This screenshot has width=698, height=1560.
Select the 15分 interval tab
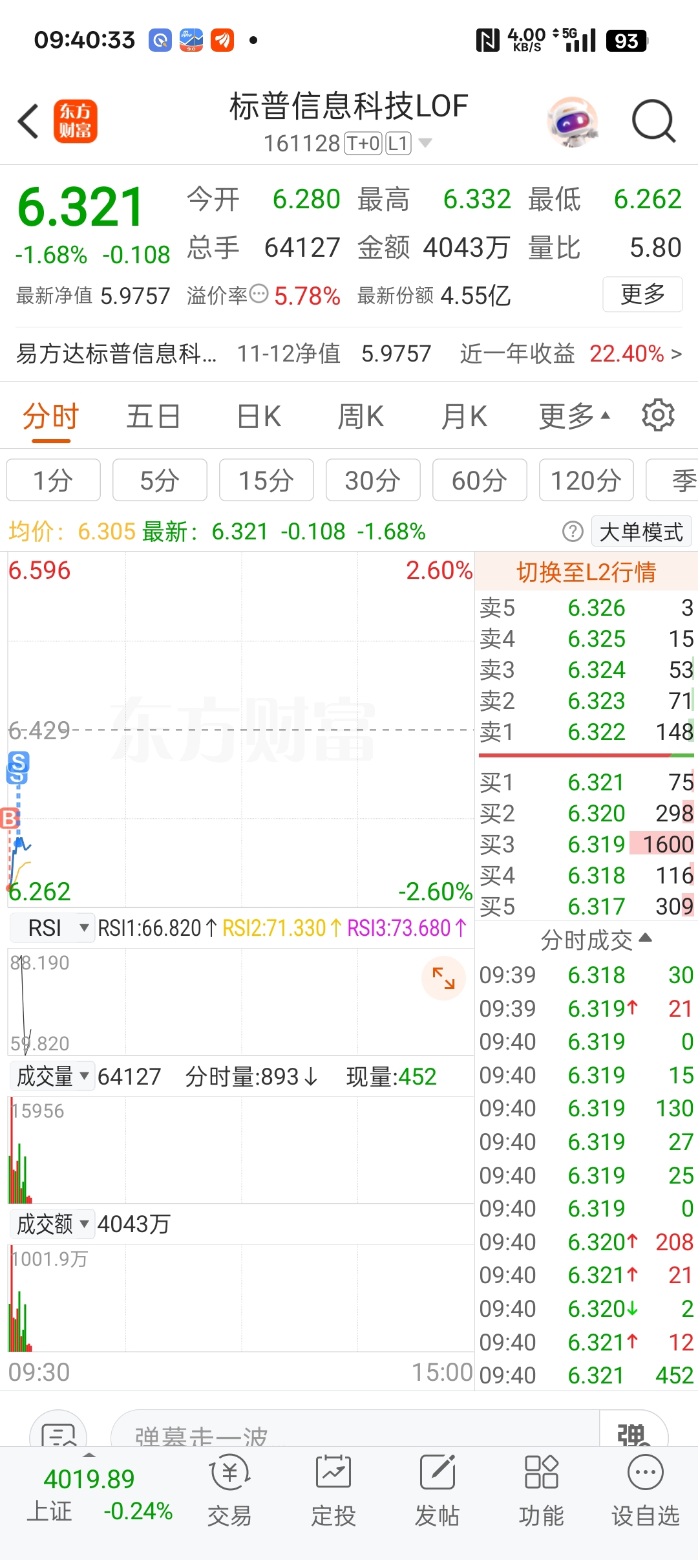[x=266, y=481]
